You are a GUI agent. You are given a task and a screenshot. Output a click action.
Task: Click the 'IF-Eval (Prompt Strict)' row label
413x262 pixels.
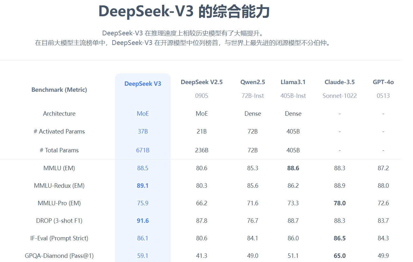59,238
